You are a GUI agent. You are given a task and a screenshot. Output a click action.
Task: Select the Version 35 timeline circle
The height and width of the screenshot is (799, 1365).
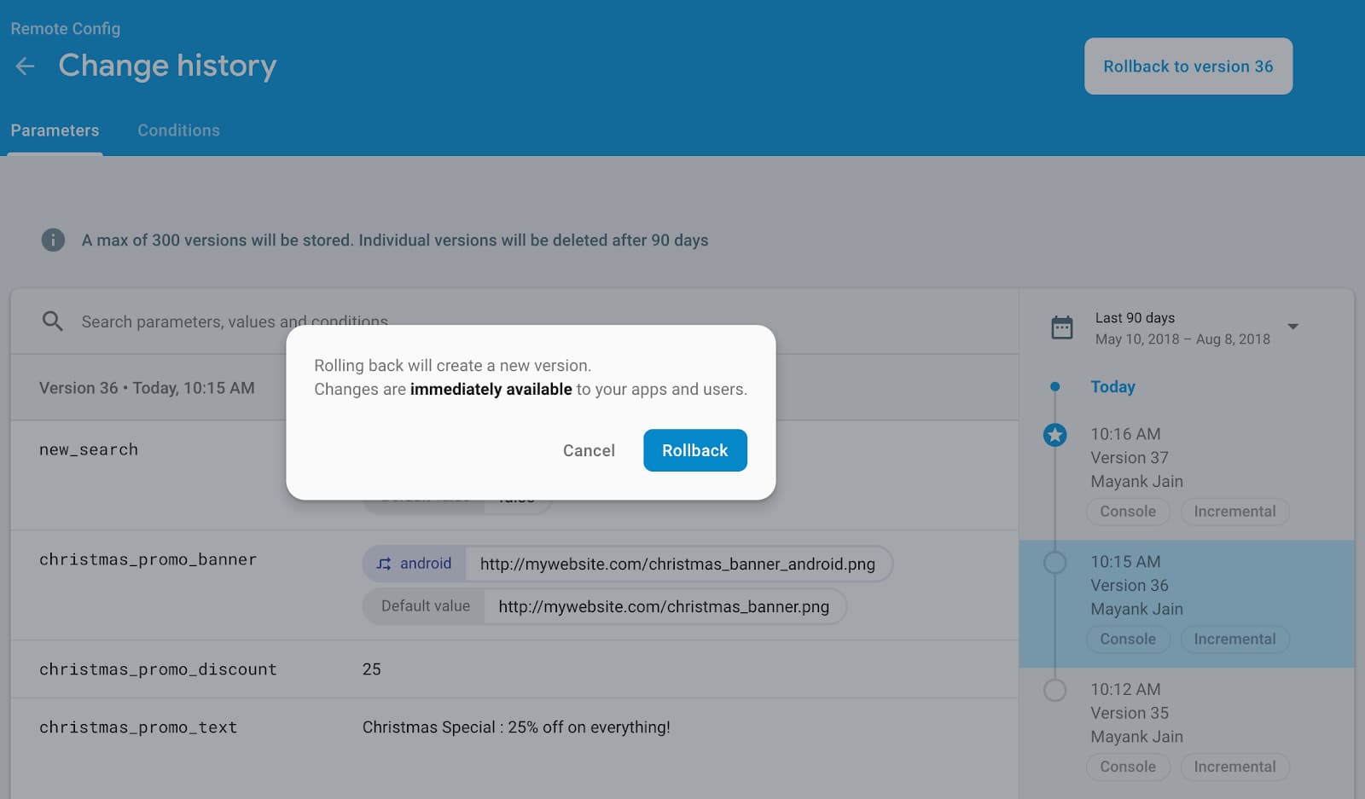[1055, 690]
